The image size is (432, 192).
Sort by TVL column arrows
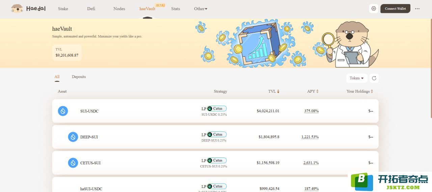tap(278, 91)
